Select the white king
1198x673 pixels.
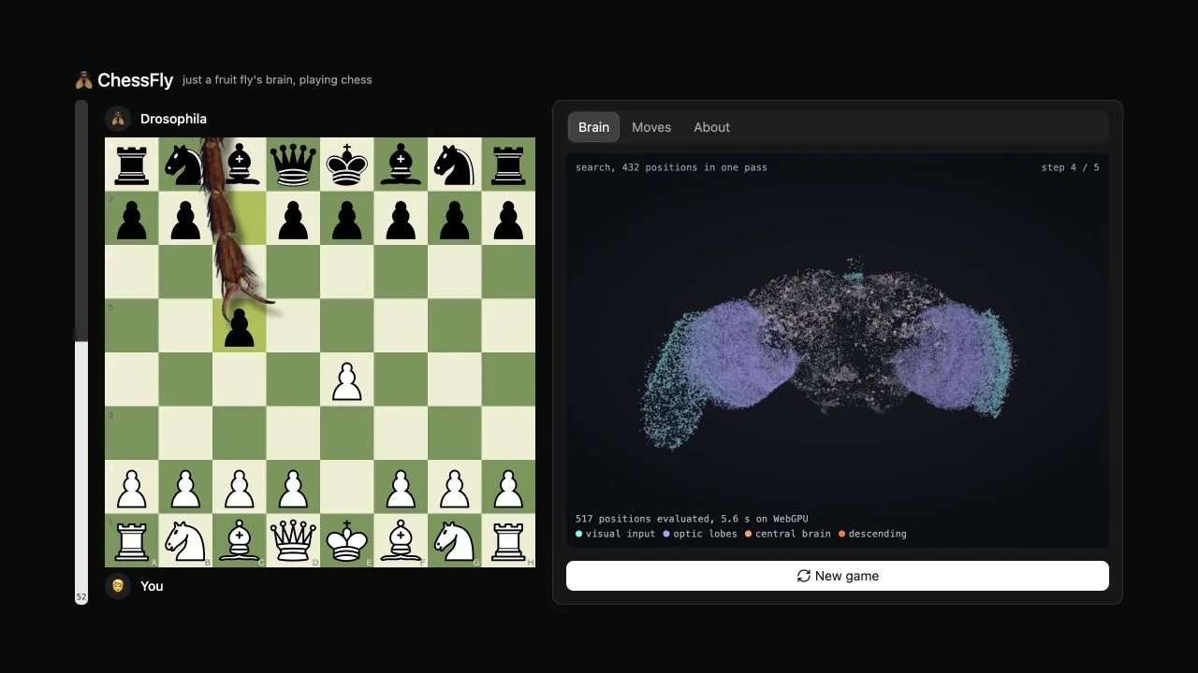tap(347, 540)
